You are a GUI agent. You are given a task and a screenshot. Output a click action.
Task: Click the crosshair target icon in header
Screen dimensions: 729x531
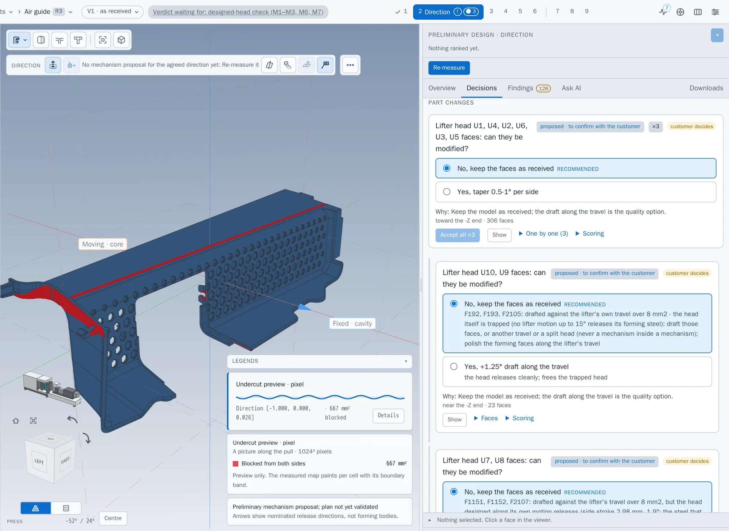tap(680, 12)
